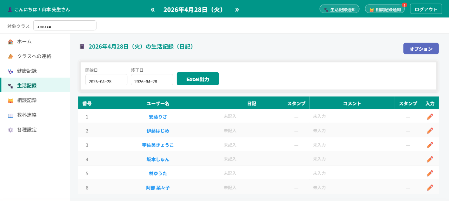Open the 対象クラス dropdown
The image size is (449, 201).
click(x=65, y=26)
